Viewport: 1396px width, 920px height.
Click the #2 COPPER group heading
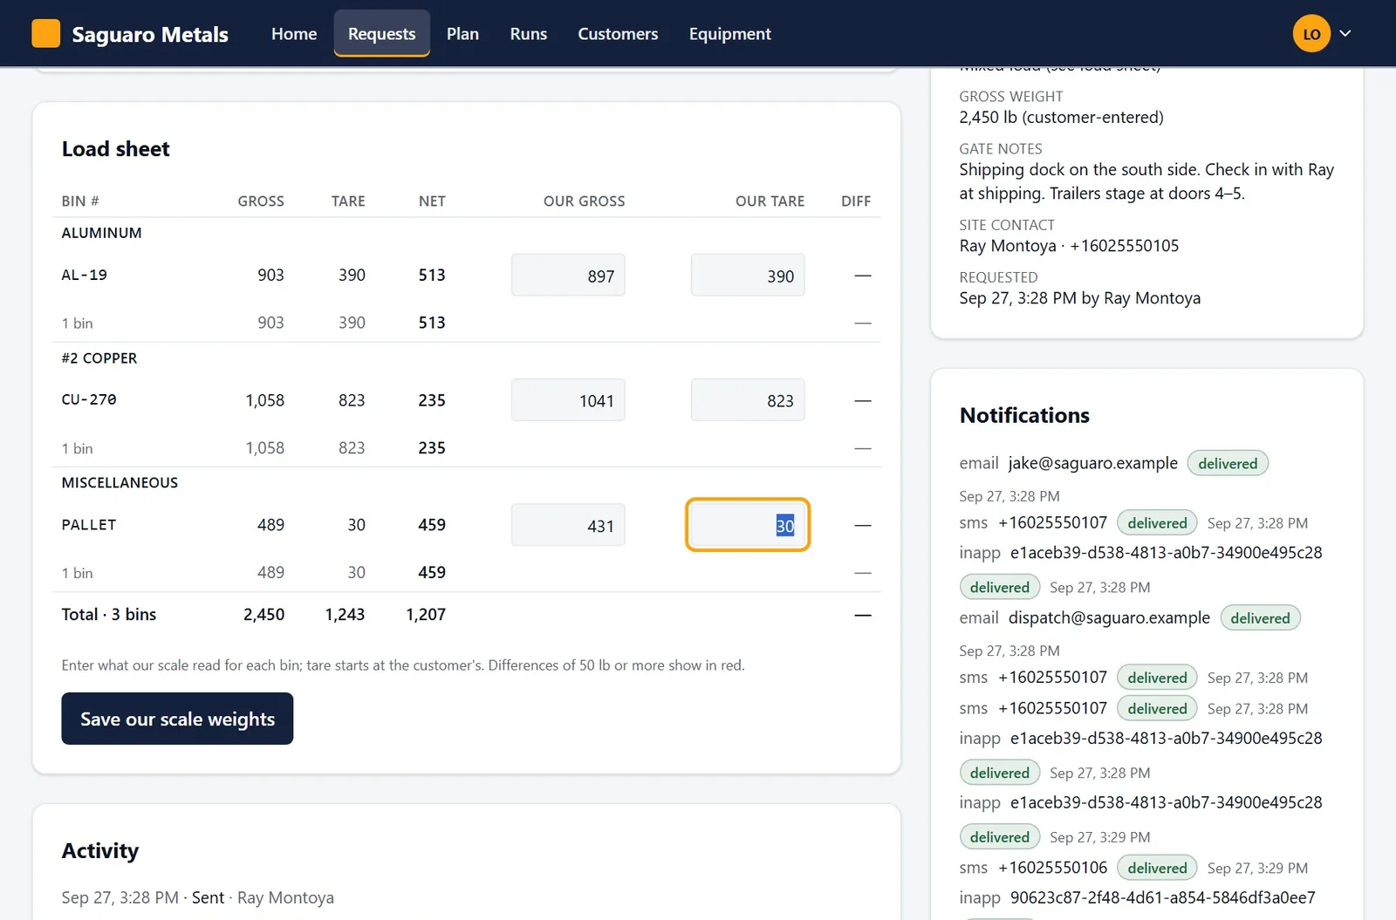(x=99, y=358)
